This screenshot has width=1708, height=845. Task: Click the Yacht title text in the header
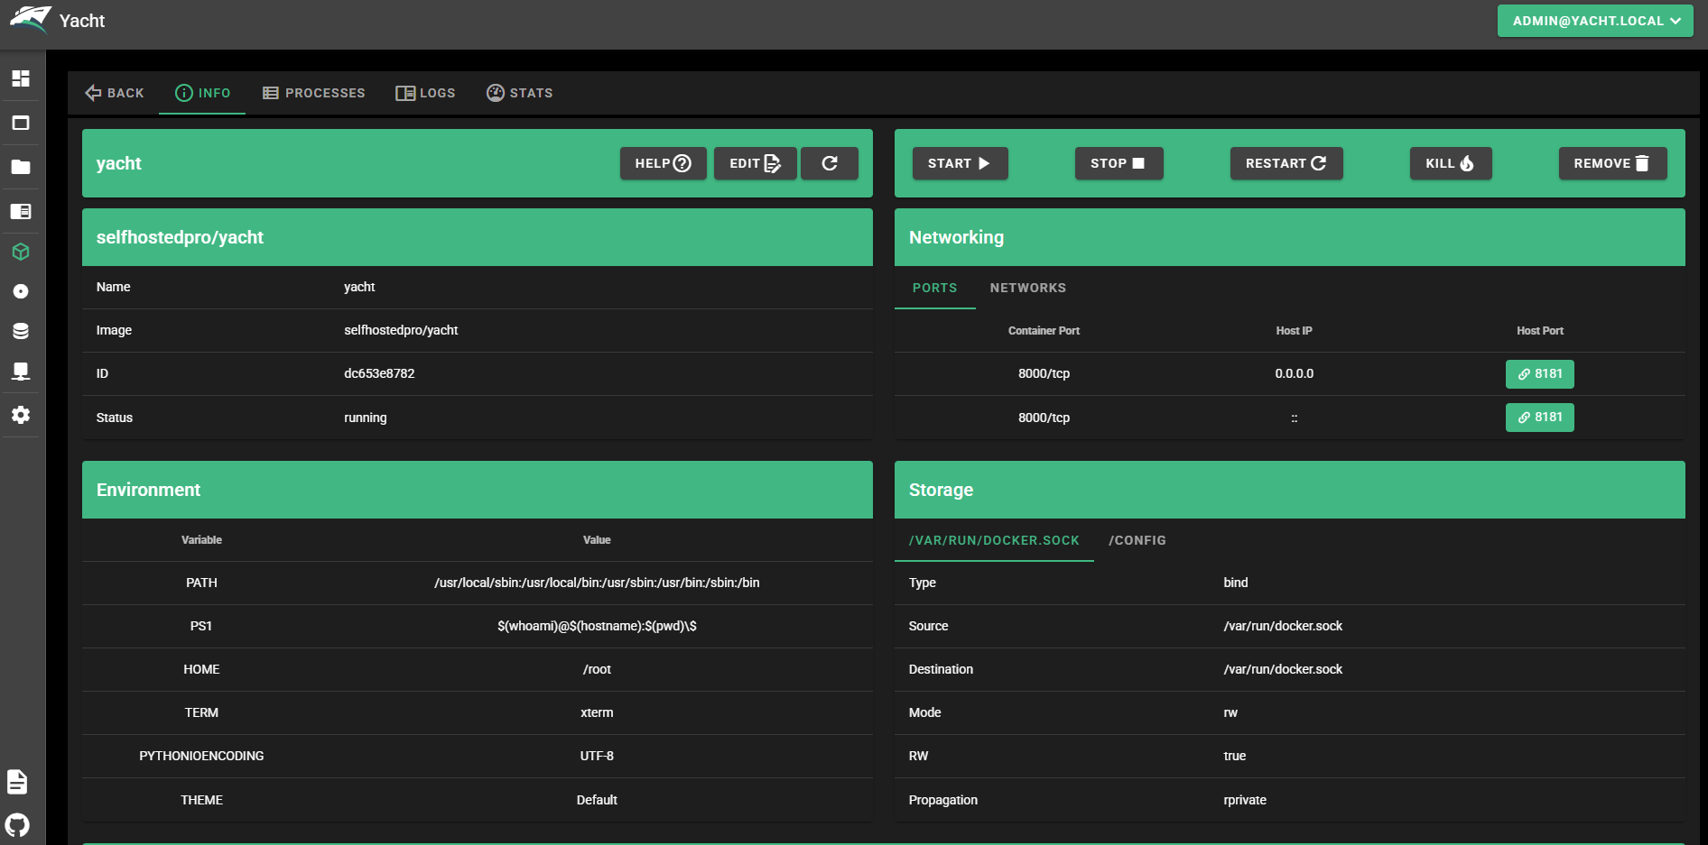coord(82,21)
